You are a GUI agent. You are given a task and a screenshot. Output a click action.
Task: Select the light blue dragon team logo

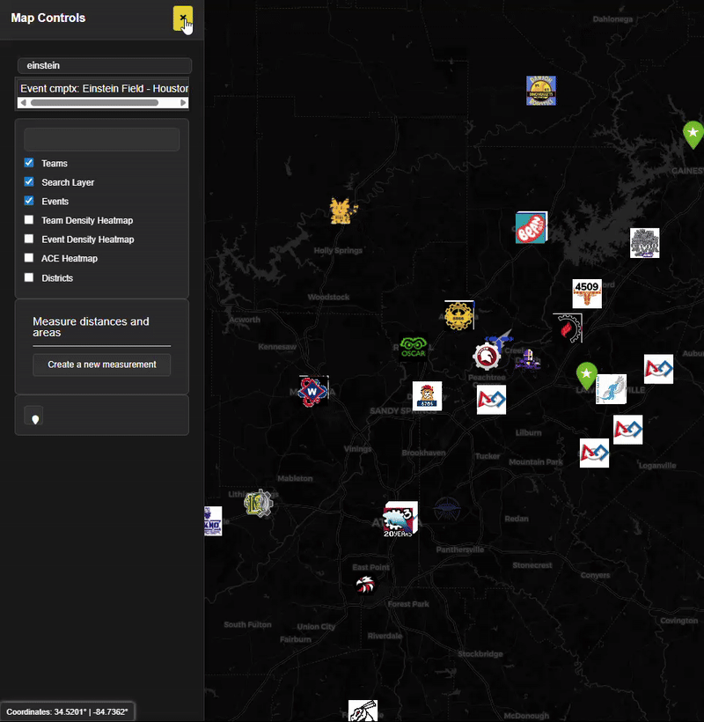[x=612, y=389]
